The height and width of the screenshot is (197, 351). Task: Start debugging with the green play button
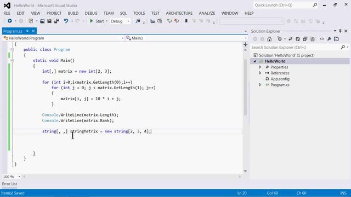(x=92, y=21)
